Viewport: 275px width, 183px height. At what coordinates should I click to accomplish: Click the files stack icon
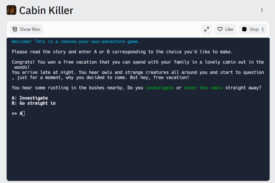[x=15, y=29]
